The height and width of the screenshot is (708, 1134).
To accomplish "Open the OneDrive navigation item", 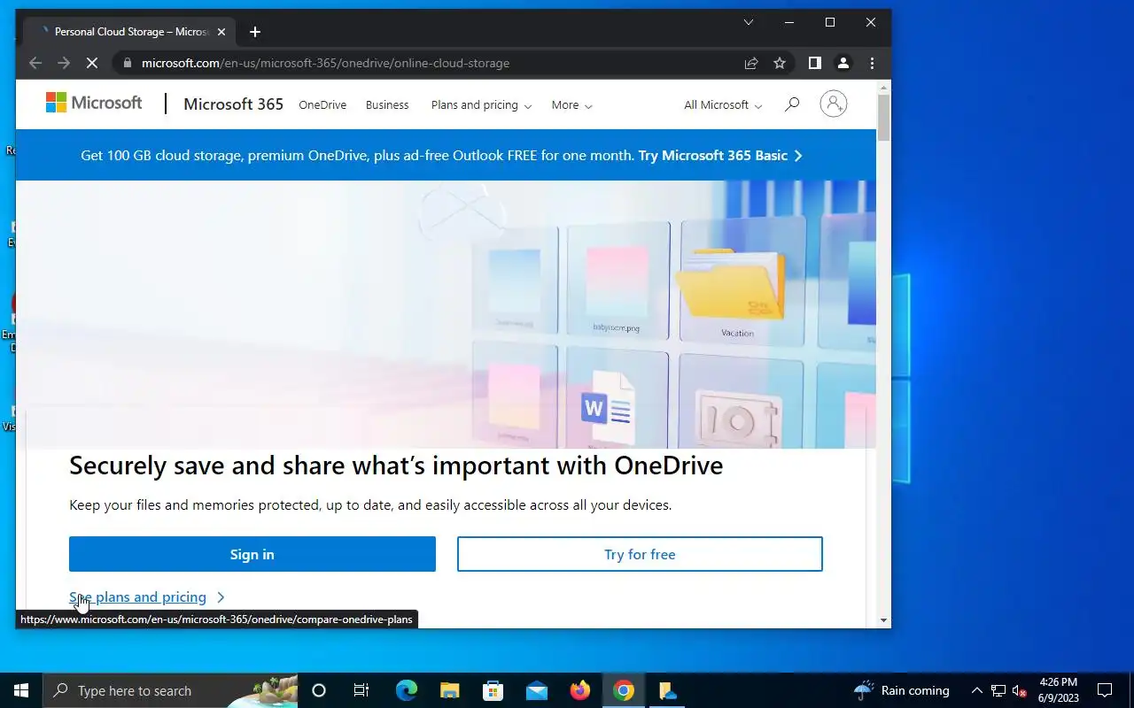I will (322, 104).
